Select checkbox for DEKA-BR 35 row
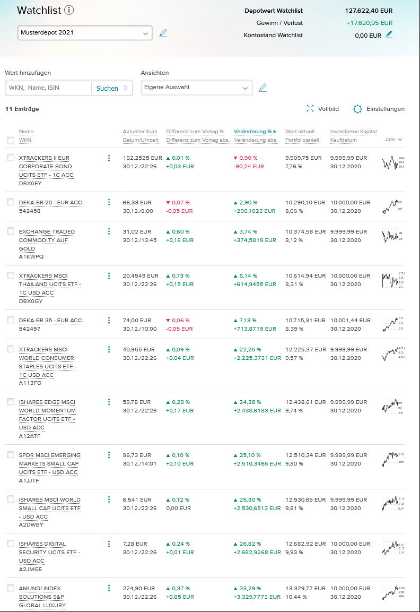 pos(11,320)
